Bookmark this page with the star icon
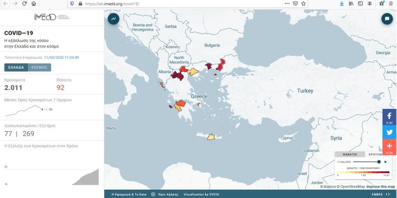 pos(304,3)
